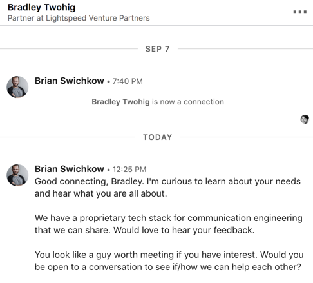Click the TODAY date divider label
Screen dimensions: 313x283
click(x=158, y=137)
